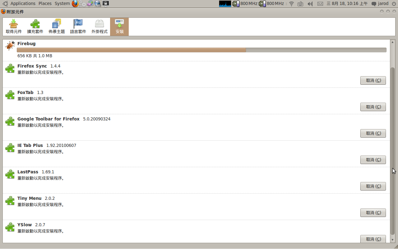The width and height of the screenshot is (398, 249).
Task: Switch to the 擴充套件 extensions tab
Action: pyautogui.click(x=35, y=26)
